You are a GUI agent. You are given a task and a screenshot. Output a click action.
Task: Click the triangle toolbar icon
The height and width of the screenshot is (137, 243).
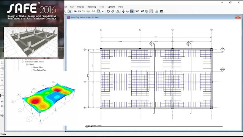(118, 11)
